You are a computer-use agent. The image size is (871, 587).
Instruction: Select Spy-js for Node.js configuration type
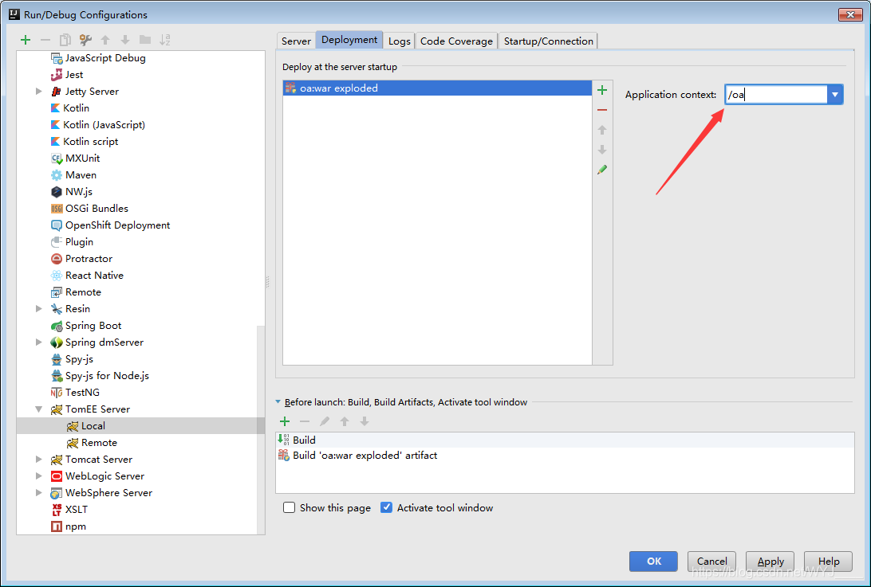click(x=100, y=376)
